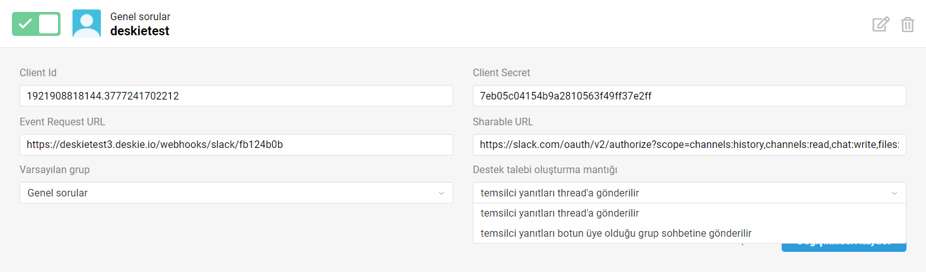
Task: Focus the Client Id input field
Action: click(x=236, y=96)
